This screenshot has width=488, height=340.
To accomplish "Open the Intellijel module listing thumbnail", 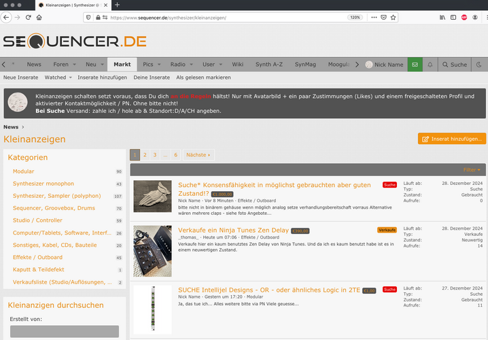I will pos(152,309).
